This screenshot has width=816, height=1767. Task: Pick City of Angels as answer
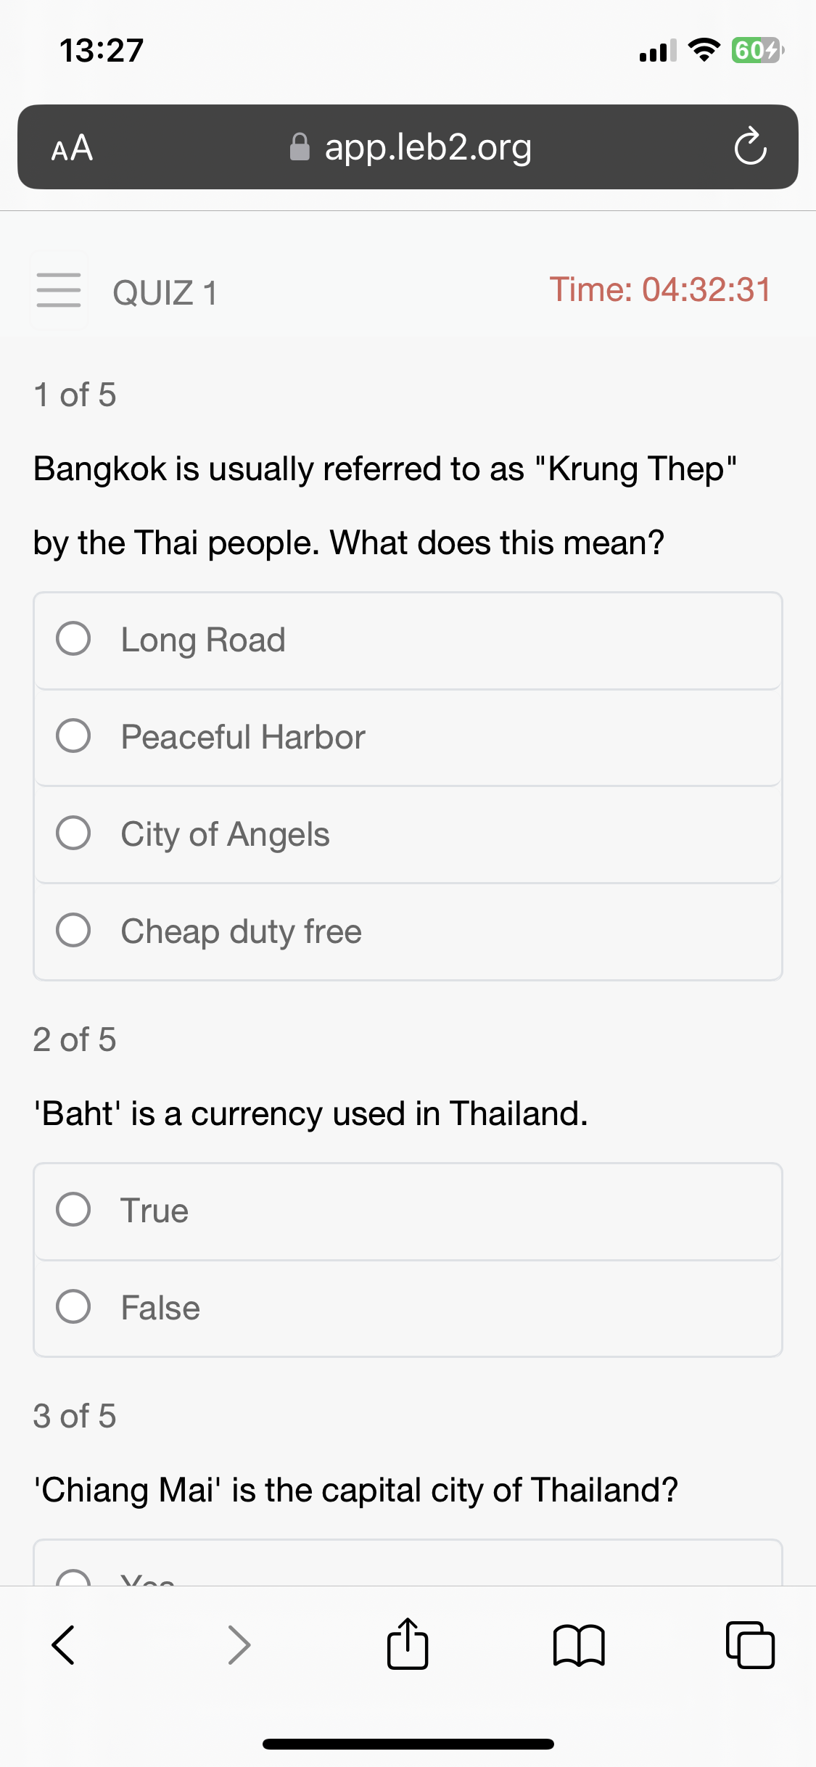click(408, 835)
